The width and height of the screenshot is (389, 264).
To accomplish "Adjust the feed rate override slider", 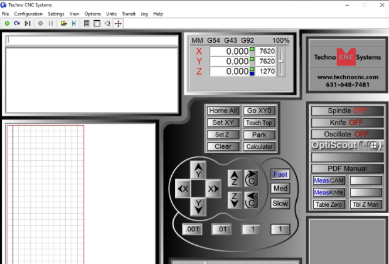I will point(281,61).
